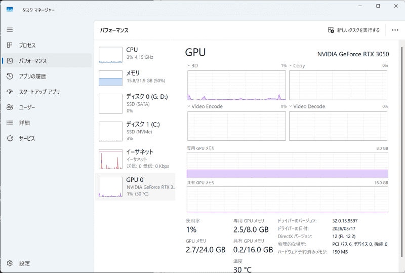Click the Video Encode activity graph
Image resolution: width=405 pixels, height=273 pixels.
click(236, 126)
